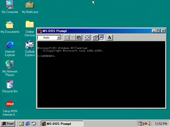The width and height of the screenshot is (170, 127).
Task: Select the My Network Places icon
Action: (10, 68)
